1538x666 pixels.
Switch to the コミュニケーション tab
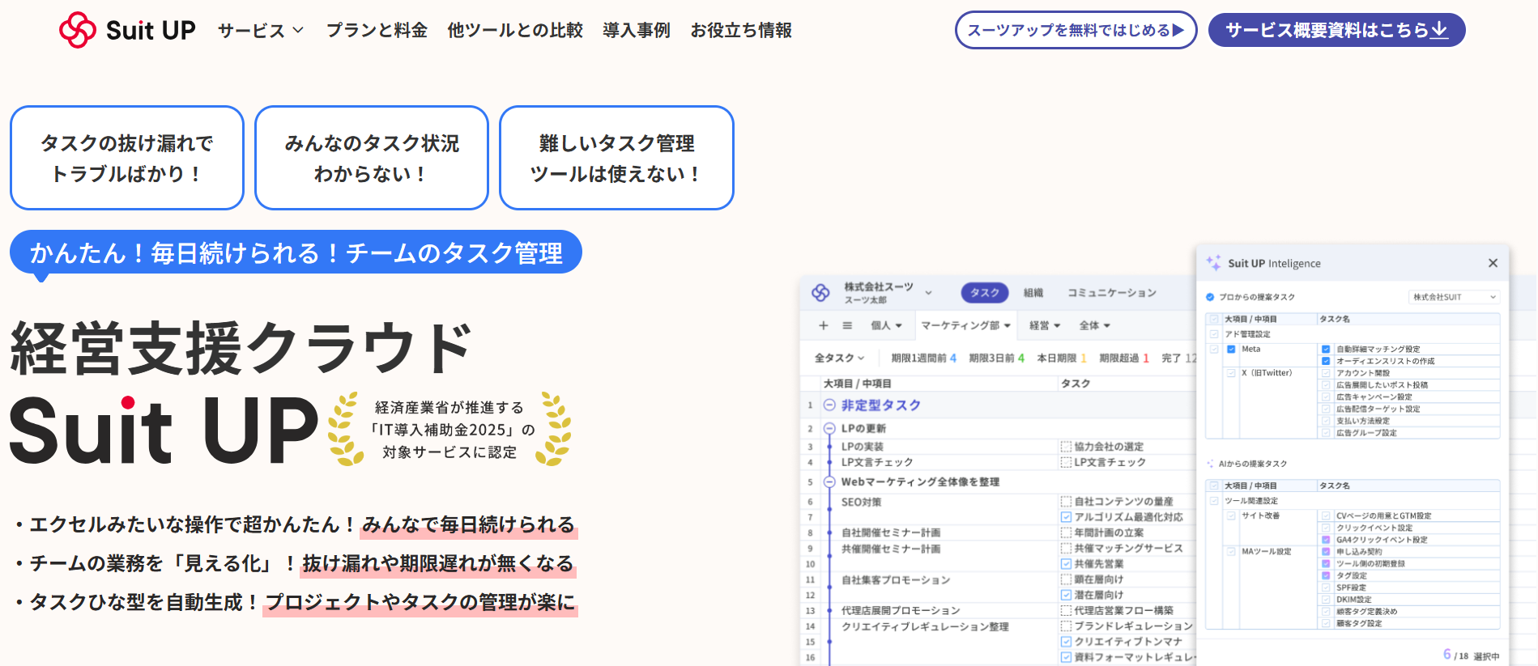[x=1112, y=293]
